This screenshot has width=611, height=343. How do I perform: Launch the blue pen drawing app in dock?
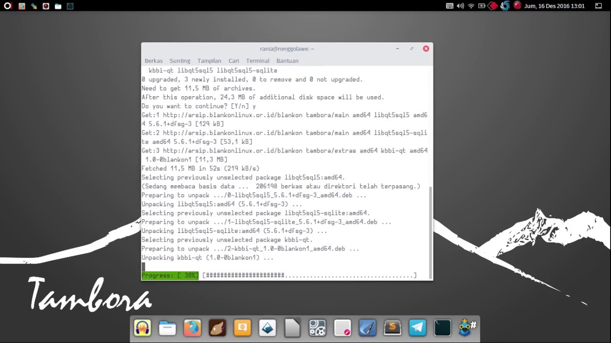[x=368, y=328]
